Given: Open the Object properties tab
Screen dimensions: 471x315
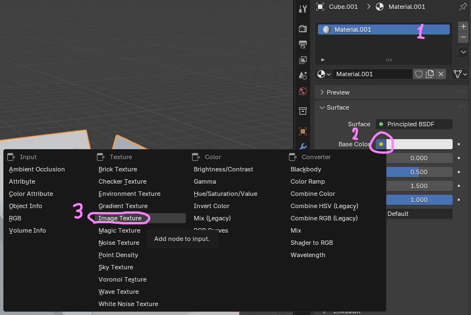Looking at the screenshot, I should [303, 131].
